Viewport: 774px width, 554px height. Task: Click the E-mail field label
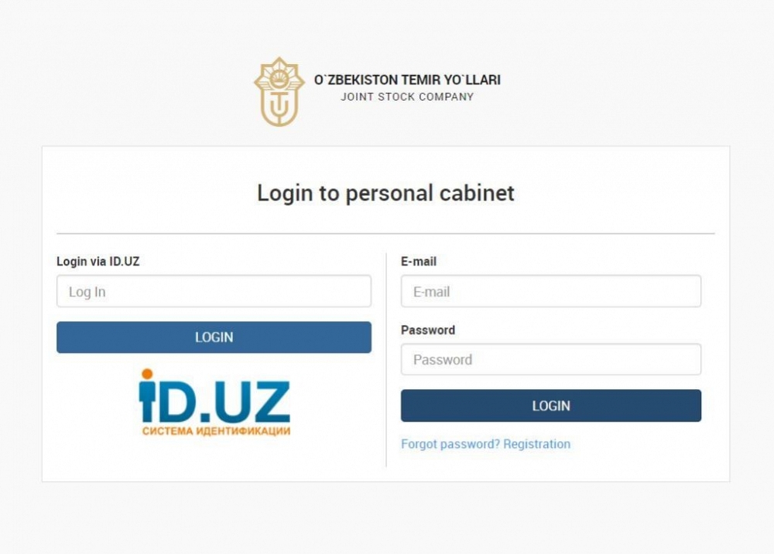point(419,262)
